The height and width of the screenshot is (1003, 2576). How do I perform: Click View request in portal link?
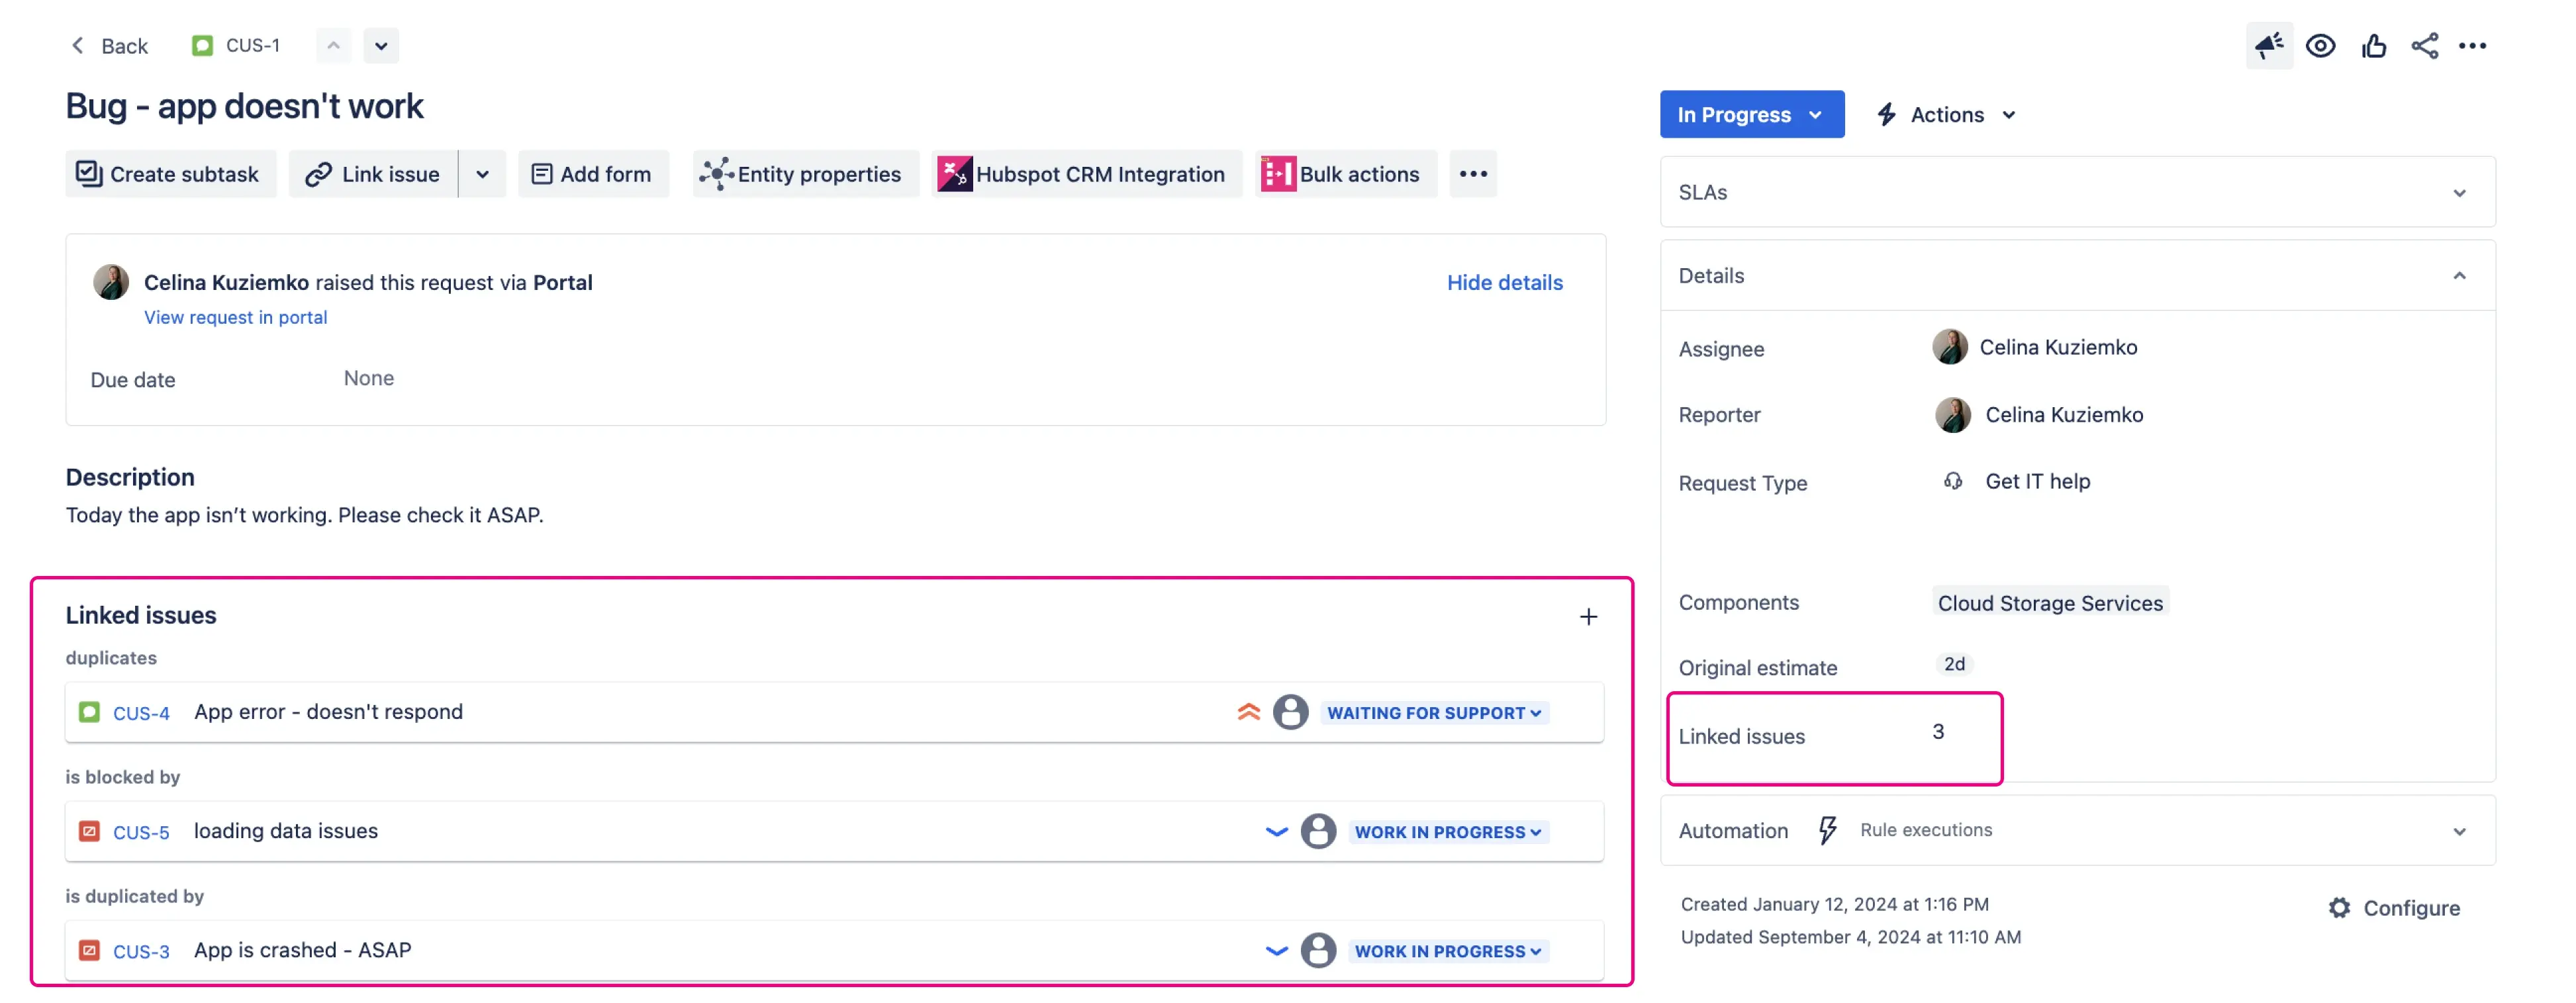(x=235, y=317)
